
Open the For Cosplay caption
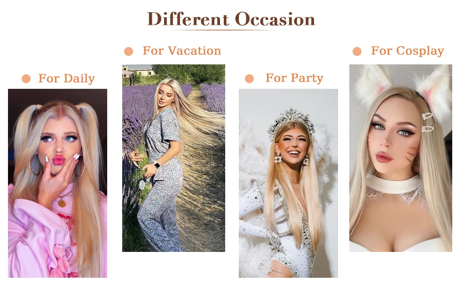(408, 51)
